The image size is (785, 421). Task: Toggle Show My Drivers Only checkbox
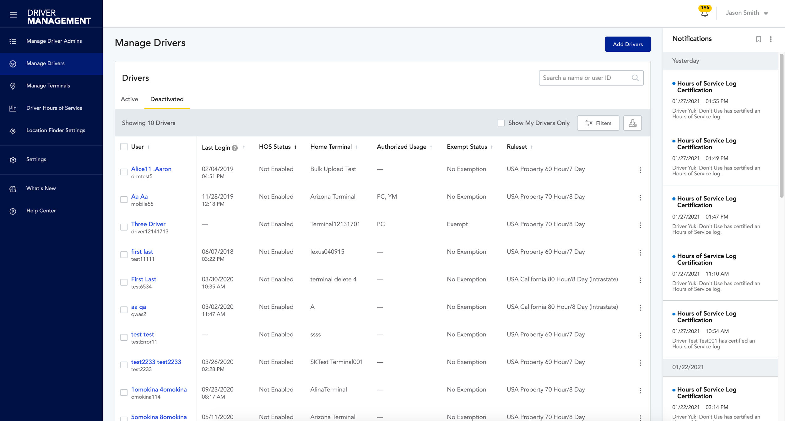coord(501,123)
